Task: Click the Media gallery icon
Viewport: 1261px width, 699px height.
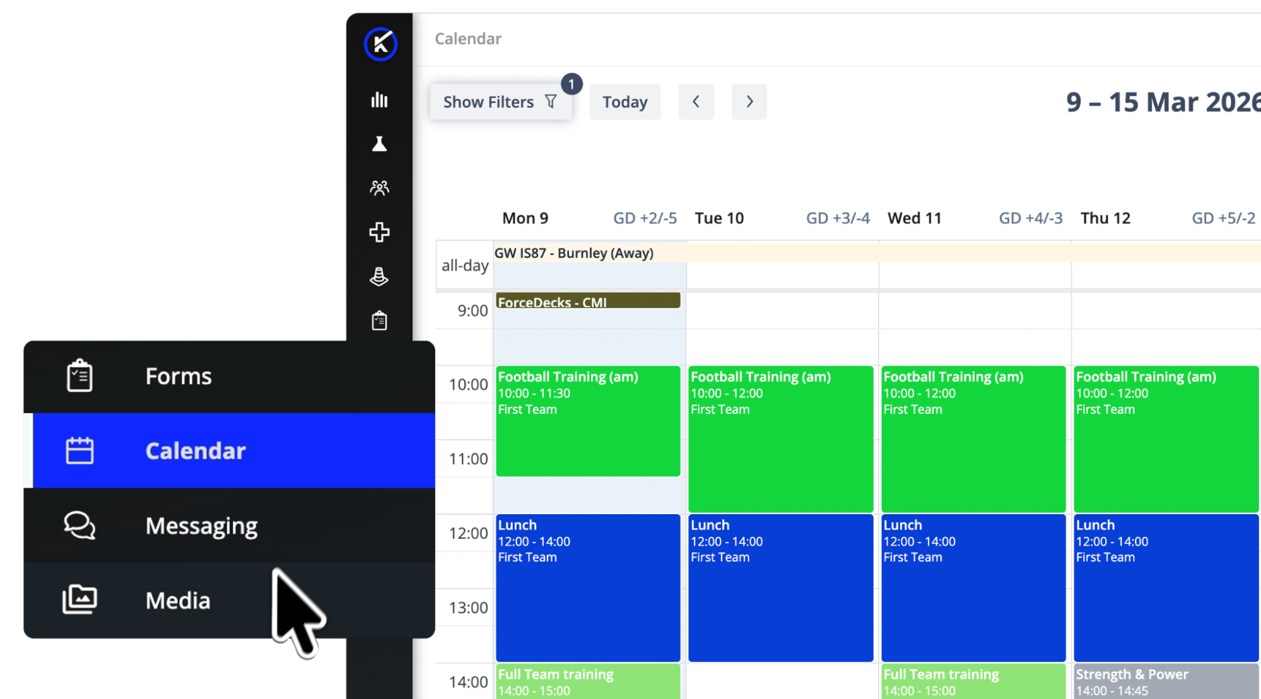Action: [x=79, y=599]
